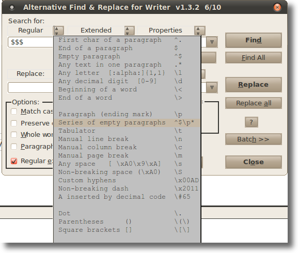This screenshot has width=298, height=253.
Task: Click the question mark help button
Action: (251, 122)
